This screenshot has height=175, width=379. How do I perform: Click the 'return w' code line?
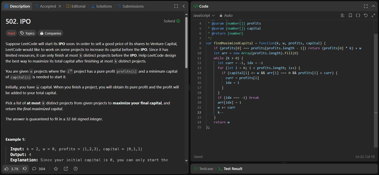point(222,122)
